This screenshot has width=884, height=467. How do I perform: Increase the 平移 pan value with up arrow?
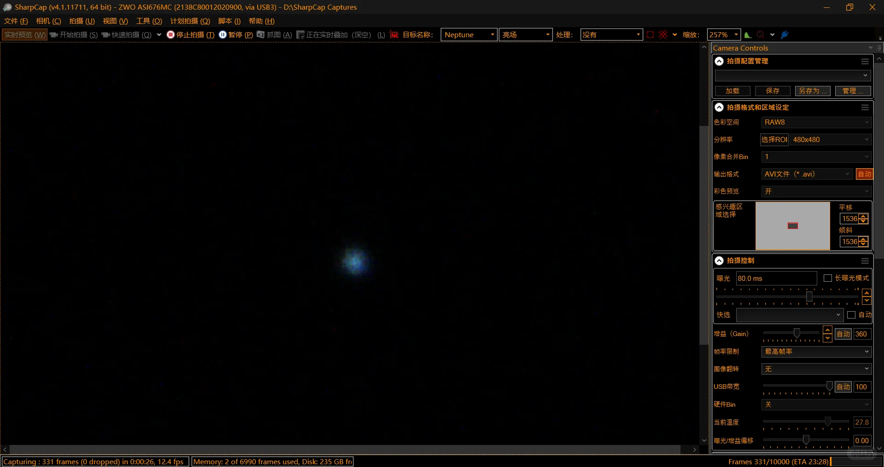coord(864,216)
